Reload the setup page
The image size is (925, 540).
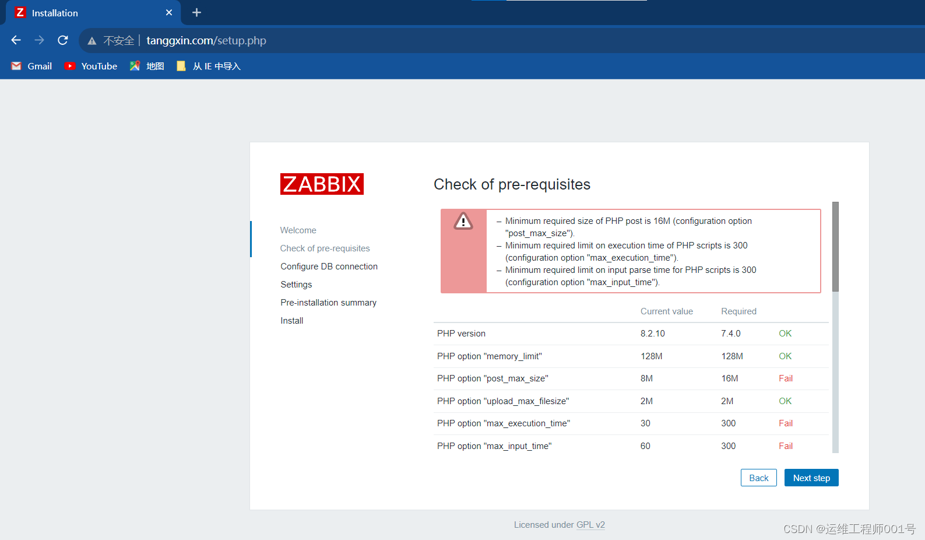click(63, 40)
